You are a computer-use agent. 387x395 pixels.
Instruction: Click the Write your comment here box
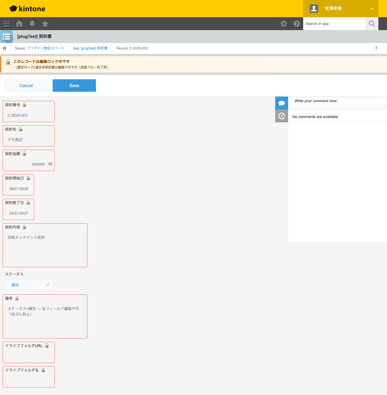click(x=337, y=101)
